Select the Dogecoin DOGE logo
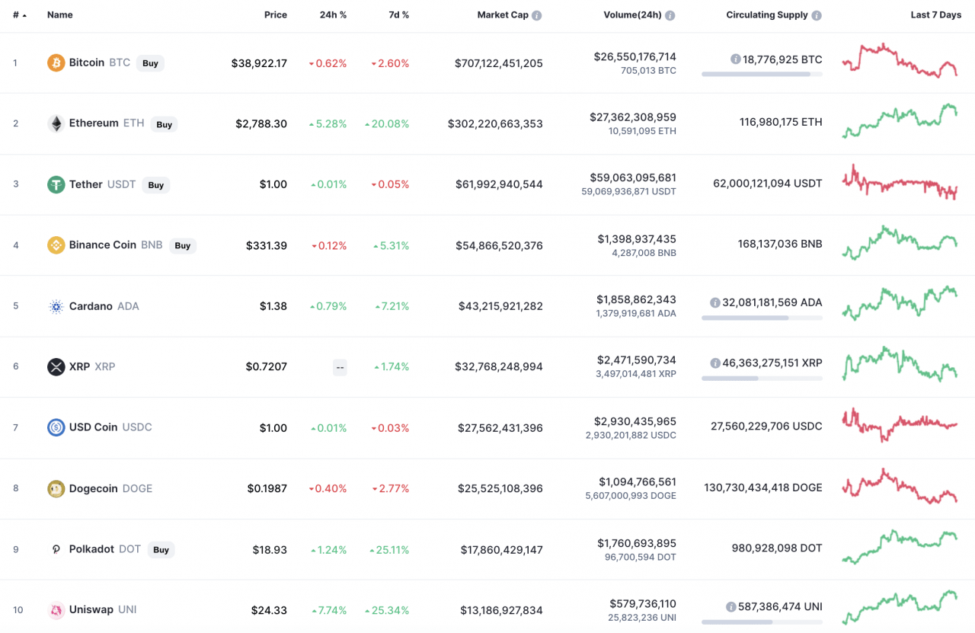975x633 pixels. pyautogui.click(x=56, y=488)
